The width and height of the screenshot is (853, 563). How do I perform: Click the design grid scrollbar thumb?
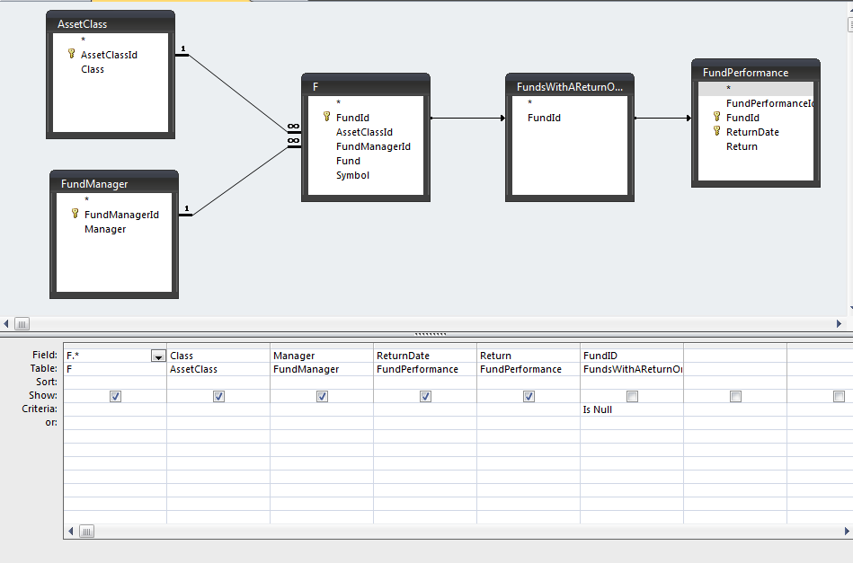(86, 531)
